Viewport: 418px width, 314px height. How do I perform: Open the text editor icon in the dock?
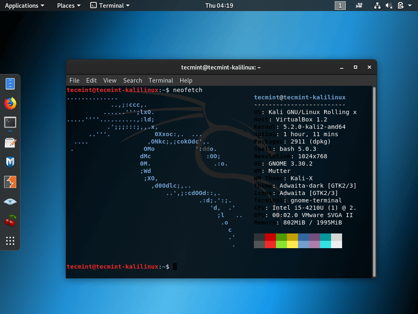pyautogui.click(x=10, y=142)
